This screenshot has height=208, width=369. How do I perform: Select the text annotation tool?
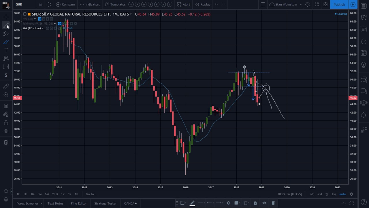pyautogui.click(x=6, y=50)
